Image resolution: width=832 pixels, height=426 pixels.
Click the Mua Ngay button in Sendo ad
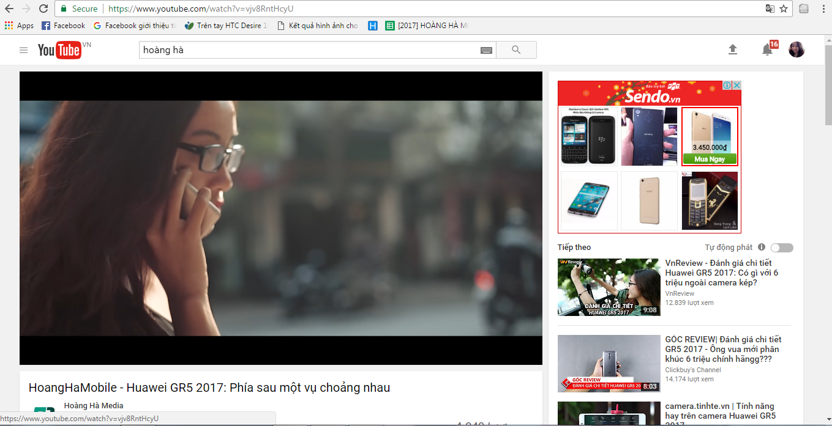point(710,159)
